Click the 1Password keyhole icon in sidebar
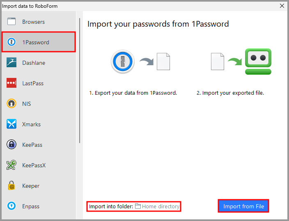Screen dimensions: 289x221 tap(11, 42)
